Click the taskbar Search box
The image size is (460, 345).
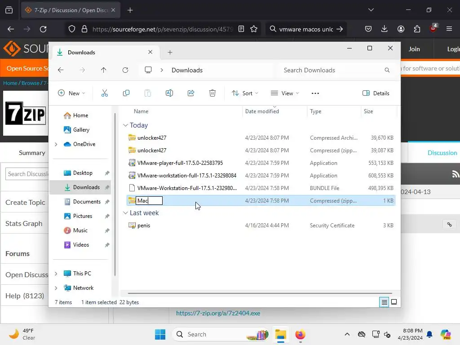click(220, 334)
